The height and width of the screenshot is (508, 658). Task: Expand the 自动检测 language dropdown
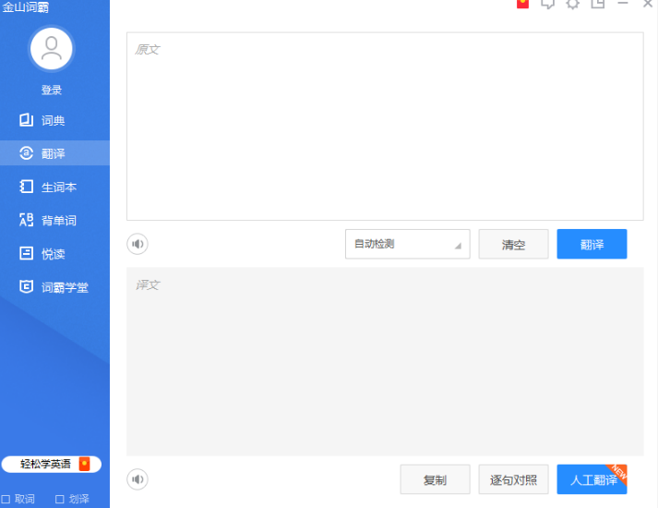(x=408, y=244)
